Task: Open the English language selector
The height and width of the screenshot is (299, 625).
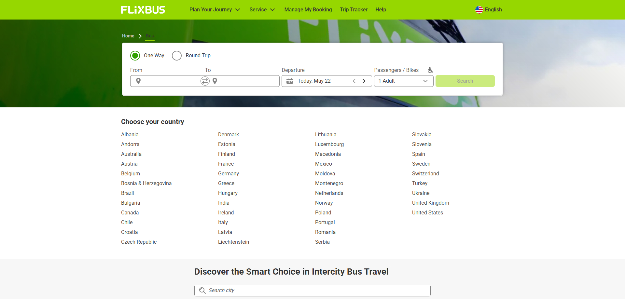Action: coord(489,10)
